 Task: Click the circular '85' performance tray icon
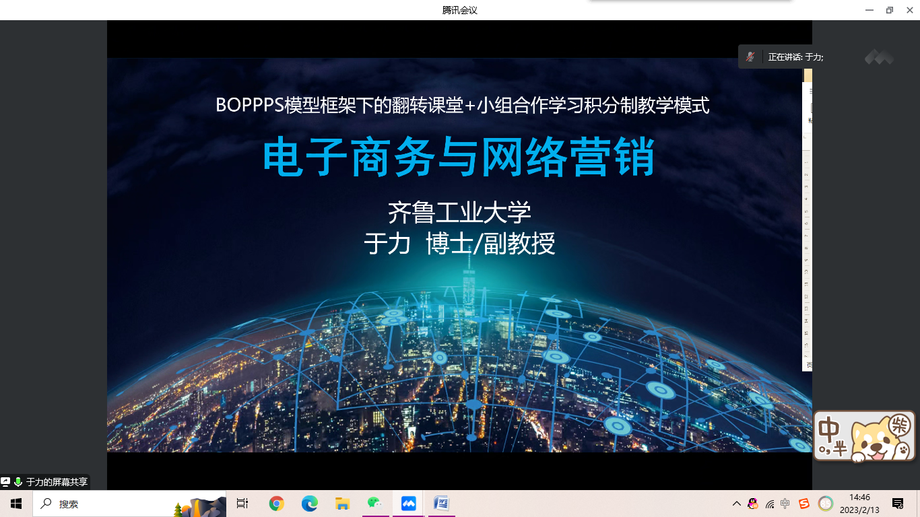tap(825, 504)
